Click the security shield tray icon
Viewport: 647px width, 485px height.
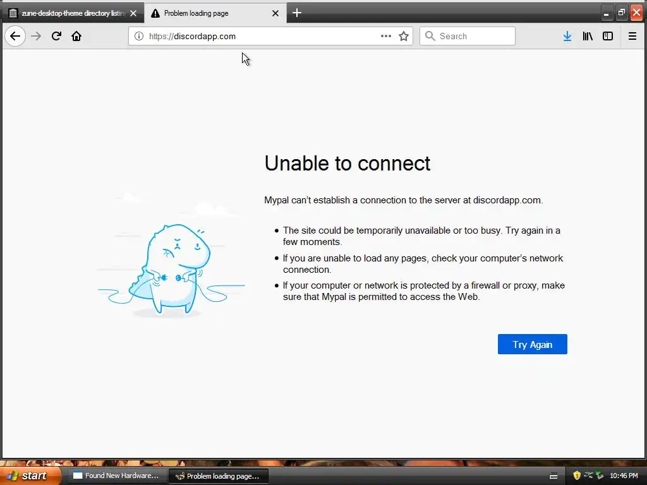pos(577,476)
